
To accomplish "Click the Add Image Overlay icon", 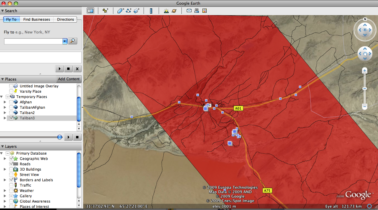I will point(136,11).
